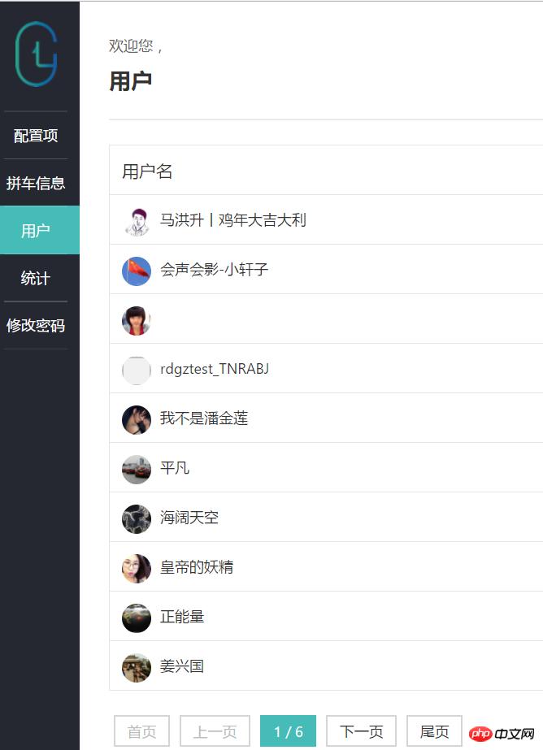
Task: Click the 下一页 pagination button
Action: coord(361,730)
